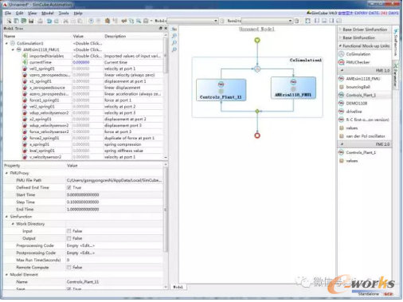The height and width of the screenshot is (302, 403).
Task: Select driveline in the FMI 1.0 list
Action: (x=354, y=112)
